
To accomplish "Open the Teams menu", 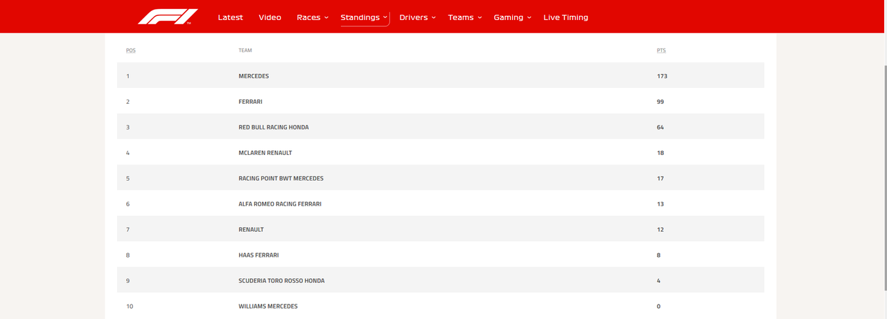I will pyautogui.click(x=461, y=17).
